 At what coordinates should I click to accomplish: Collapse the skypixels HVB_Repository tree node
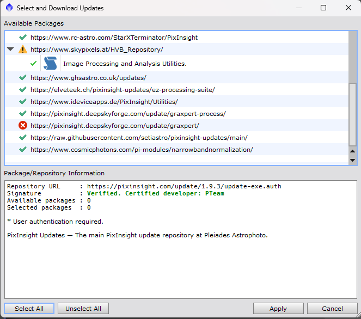pyautogui.click(x=10, y=50)
